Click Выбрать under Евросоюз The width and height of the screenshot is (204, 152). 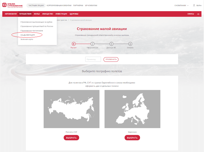pos(132,138)
